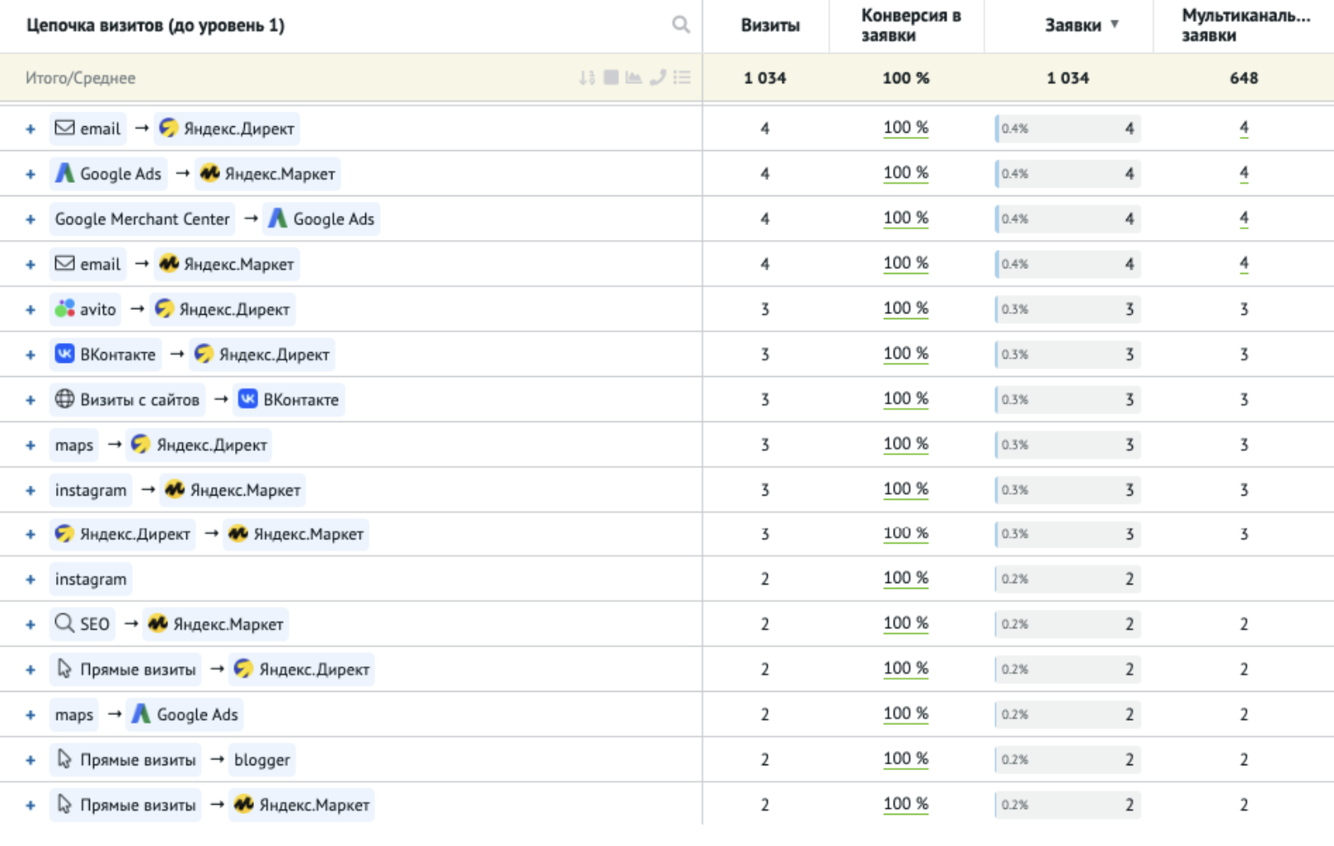Viewport: 1334px width, 846px height.
Task: Click the area chart icon in totals row
Action: [633, 78]
